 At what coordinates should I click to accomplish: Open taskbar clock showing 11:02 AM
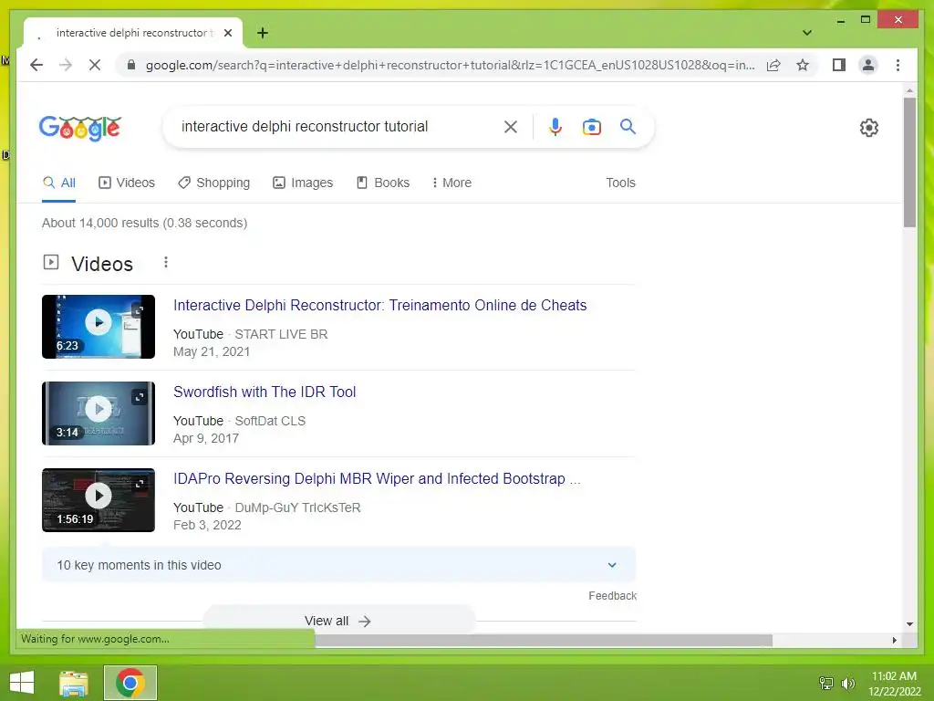tap(894, 683)
